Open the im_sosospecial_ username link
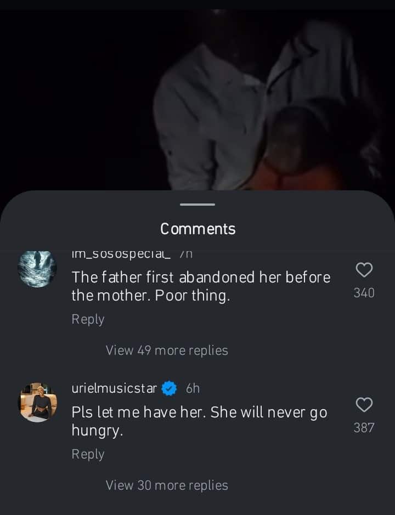 [x=121, y=254]
